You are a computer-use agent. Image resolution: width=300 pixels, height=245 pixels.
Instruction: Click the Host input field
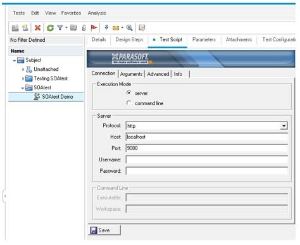206,137
